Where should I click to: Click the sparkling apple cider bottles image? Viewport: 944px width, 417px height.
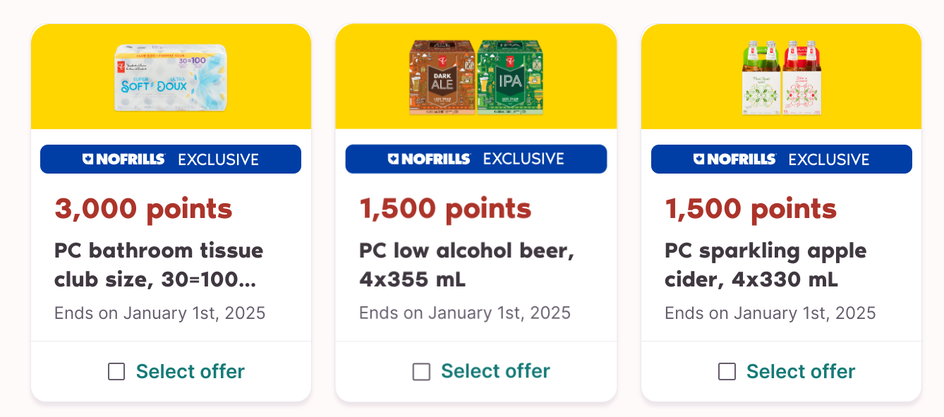click(781, 78)
